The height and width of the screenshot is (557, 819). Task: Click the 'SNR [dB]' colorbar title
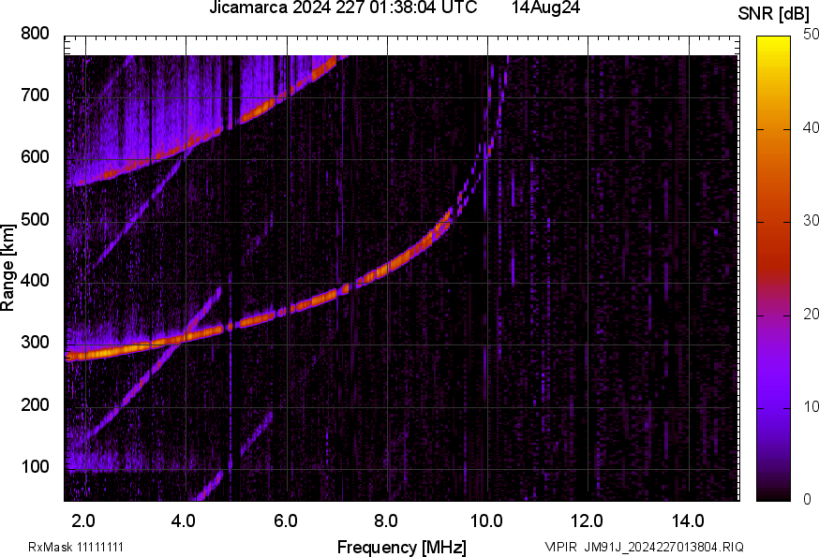(x=774, y=13)
